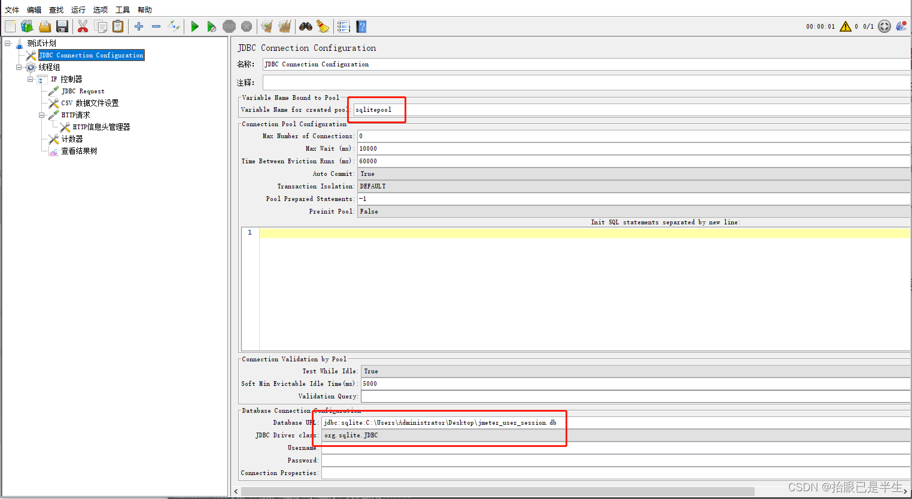Select JDBC Request in the tree
Viewport: 912px width, 499px height.
83,91
